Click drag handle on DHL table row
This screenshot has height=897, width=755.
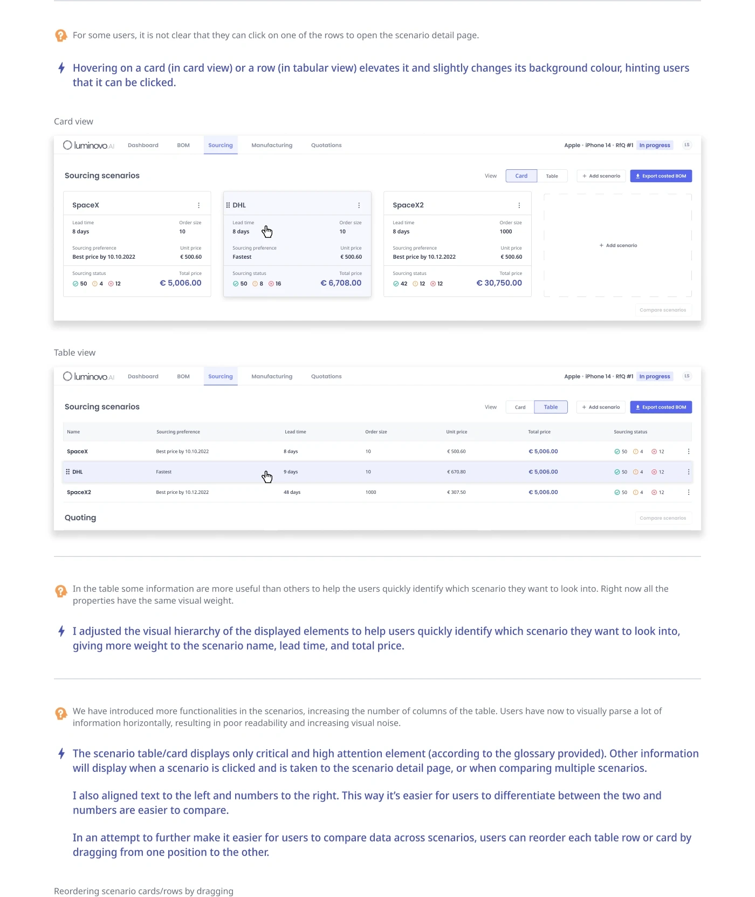pyautogui.click(x=68, y=472)
